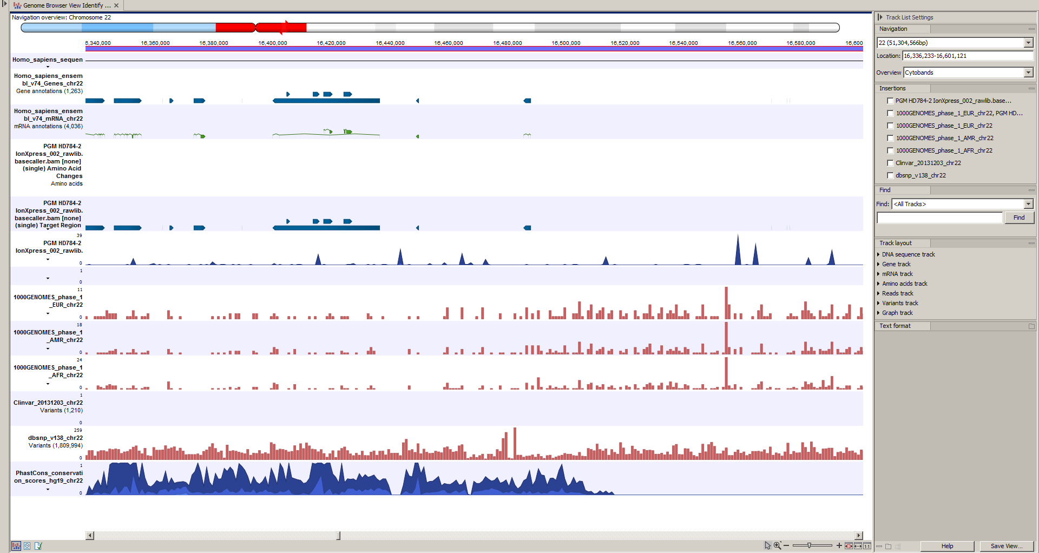Show the history view icon
Screen dimensions: 1039x553
tap(26, 546)
